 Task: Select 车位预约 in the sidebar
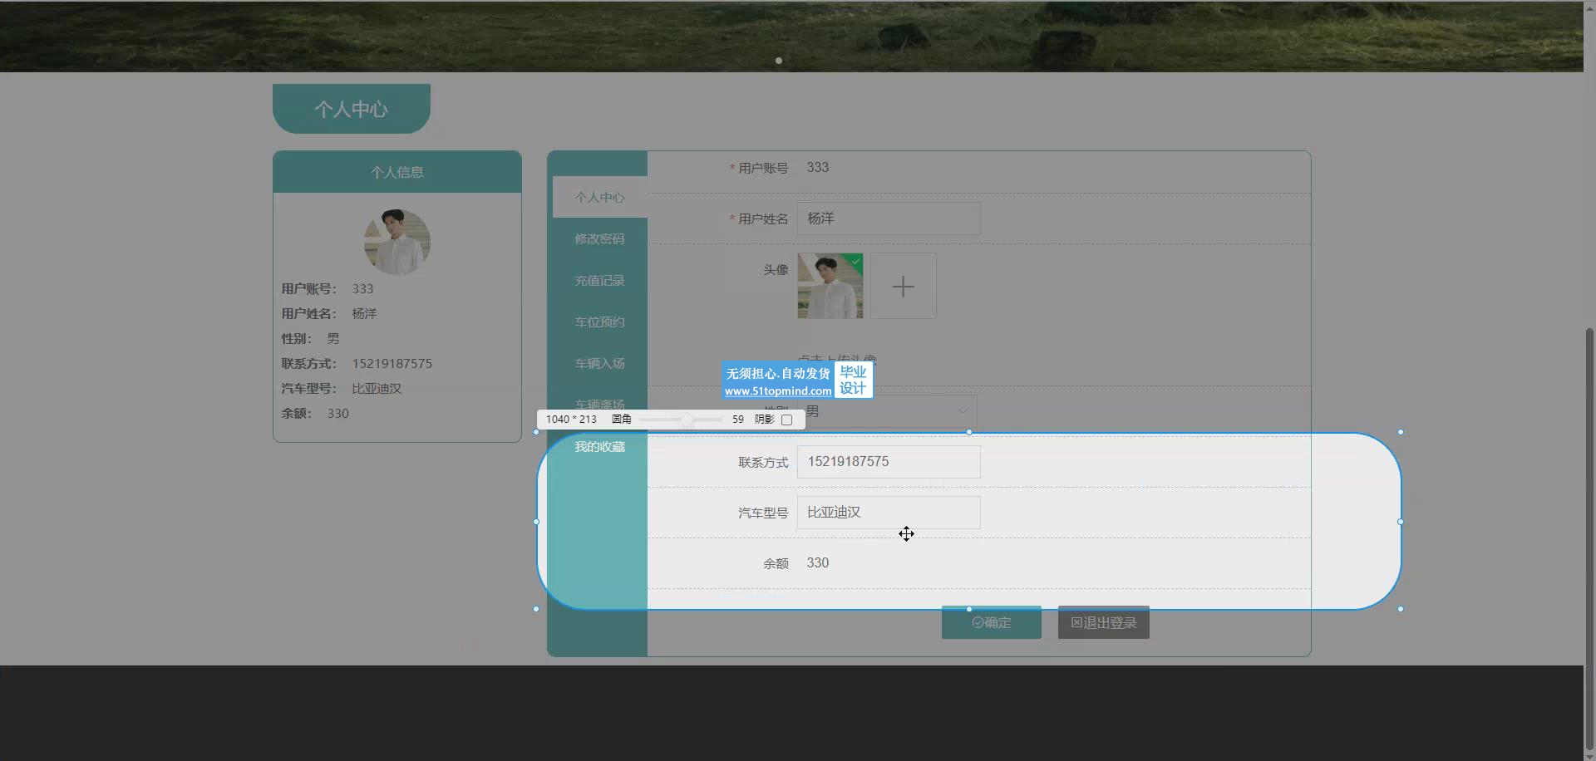coord(599,322)
